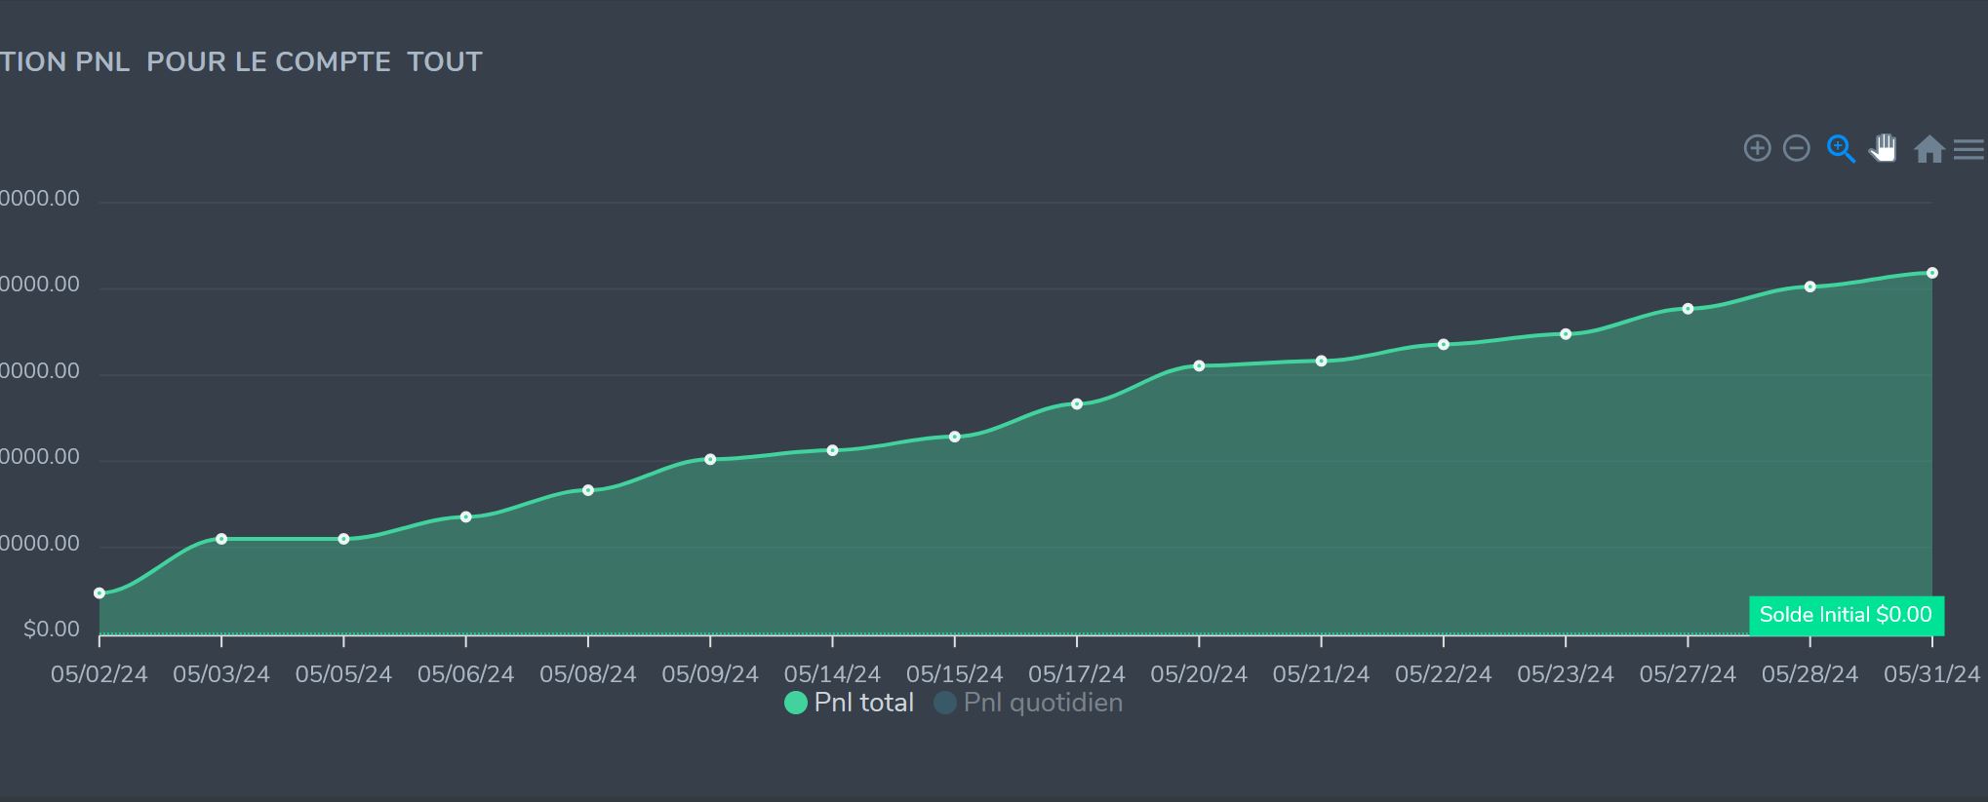Click the zoom in plus icon
Image resolution: width=1988 pixels, height=802 pixels.
1757,148
